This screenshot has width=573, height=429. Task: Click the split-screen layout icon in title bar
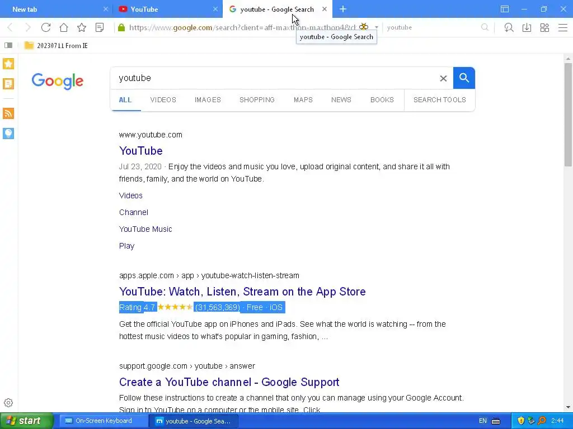tap(505, 9)
